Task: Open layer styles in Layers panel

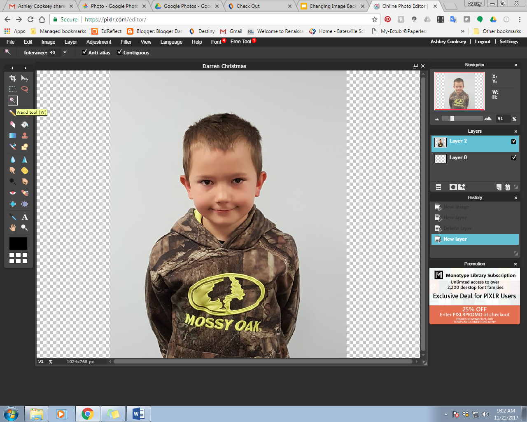Action: pos(462,187)
